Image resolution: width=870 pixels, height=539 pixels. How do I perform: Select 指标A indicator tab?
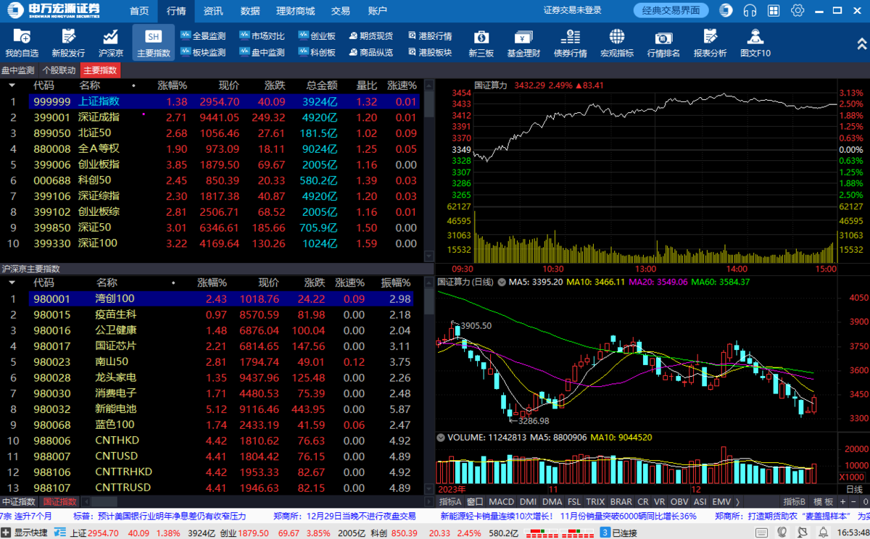coord(449,501)
